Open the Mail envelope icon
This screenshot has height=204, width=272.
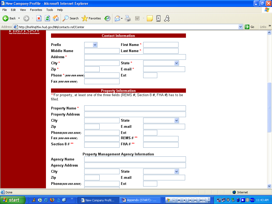(117, 18)
